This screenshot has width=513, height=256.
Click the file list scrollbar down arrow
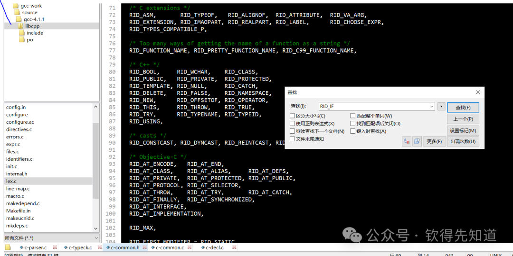pos(96,229)
